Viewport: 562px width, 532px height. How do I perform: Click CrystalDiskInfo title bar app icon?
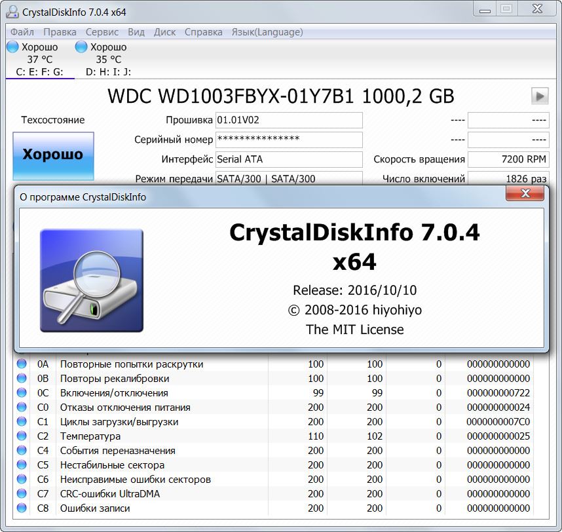[x=12, y=12]
